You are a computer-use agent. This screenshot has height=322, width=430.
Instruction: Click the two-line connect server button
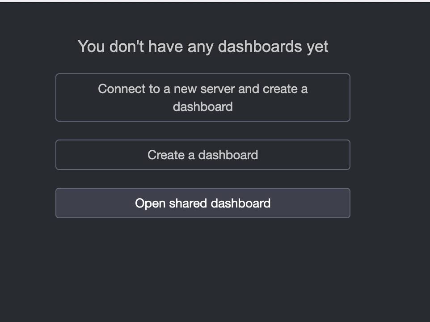(x=202, y=97)
